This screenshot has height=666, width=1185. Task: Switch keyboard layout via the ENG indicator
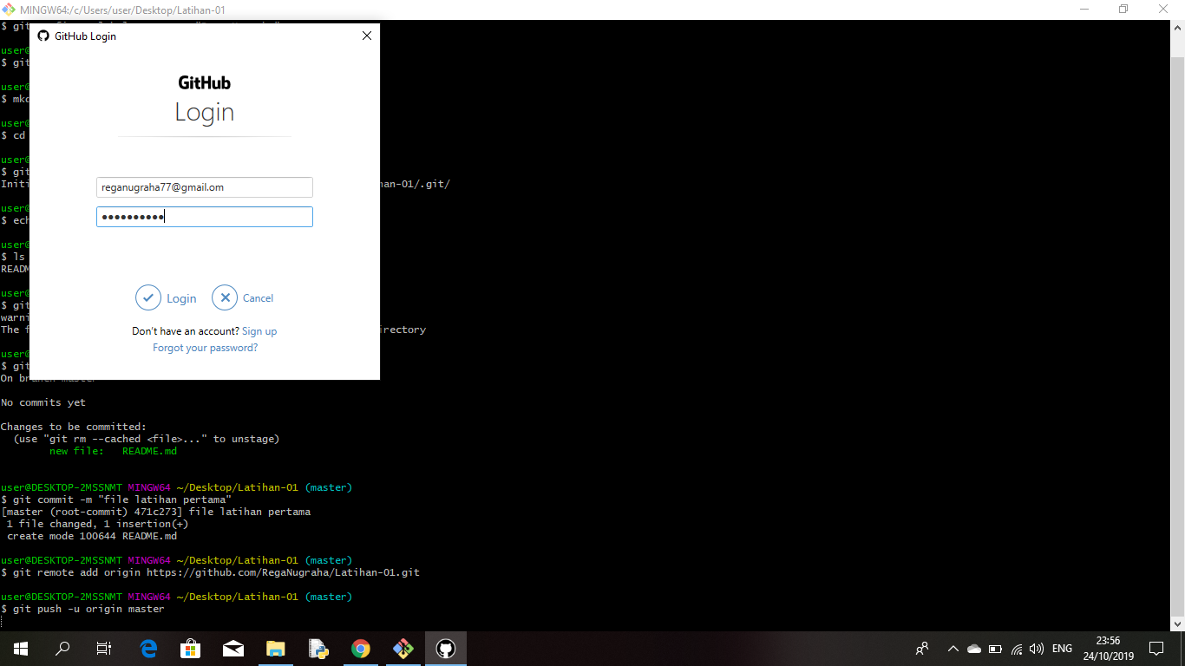pos(1062,648)
